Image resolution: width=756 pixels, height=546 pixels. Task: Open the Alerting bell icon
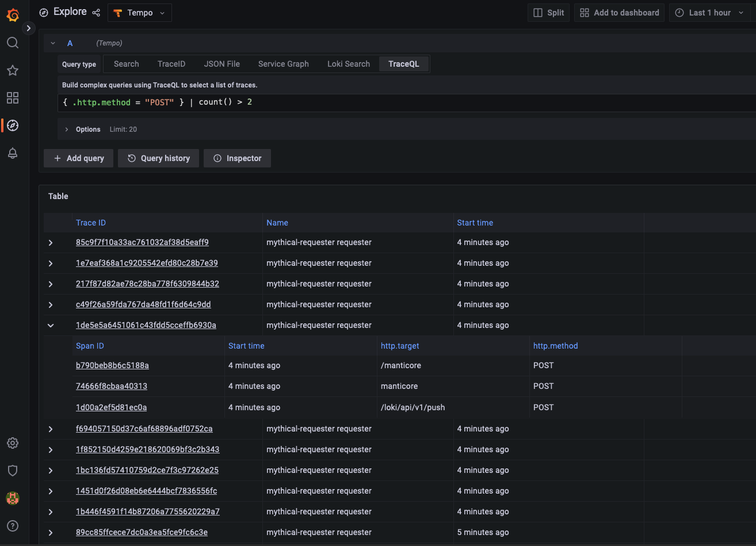click(13, 153)
